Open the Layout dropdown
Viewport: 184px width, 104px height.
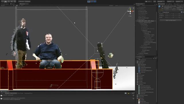click(179, 1)
